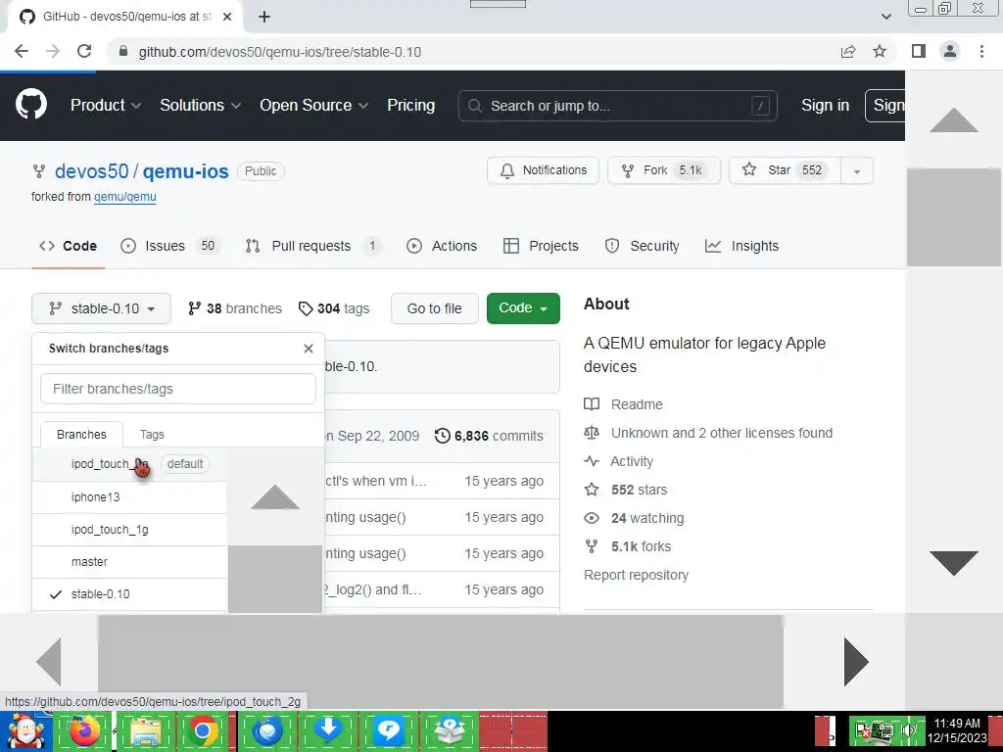This screenshot has height=752, width=1003.
Task: Switch to the master branch
Action: pyautogui.click(x=130, y=562)
